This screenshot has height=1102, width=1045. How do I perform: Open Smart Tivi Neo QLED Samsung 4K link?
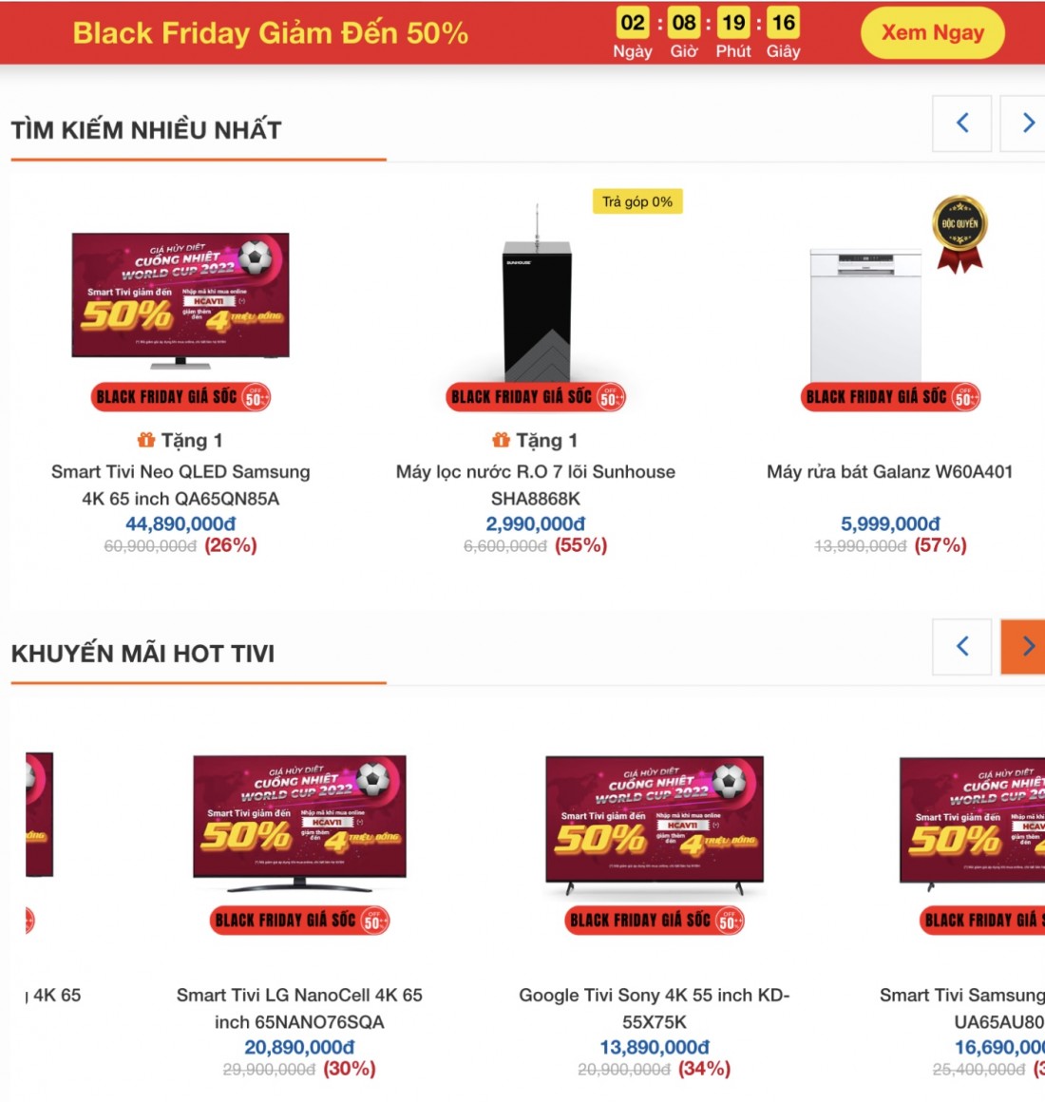click(180, 484)
